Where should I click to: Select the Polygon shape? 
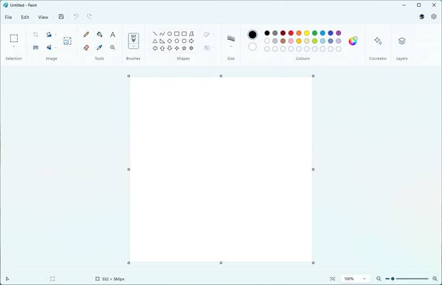click(192, 34)
